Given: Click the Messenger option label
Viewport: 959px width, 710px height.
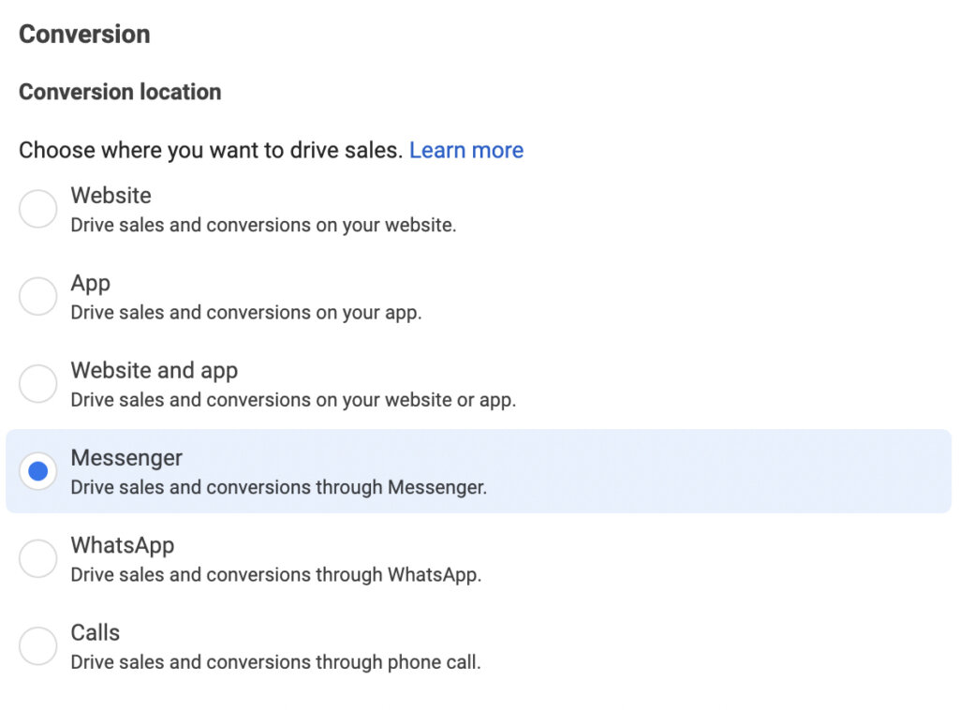Looking at the screenshot, I should coord(126,458).
